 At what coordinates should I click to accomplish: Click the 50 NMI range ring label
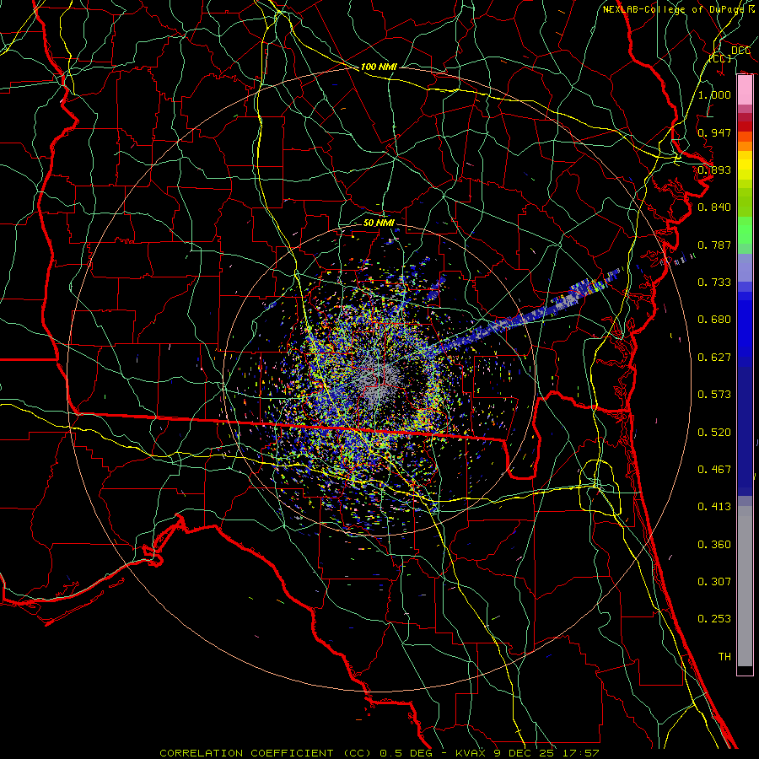coord(379,223)
